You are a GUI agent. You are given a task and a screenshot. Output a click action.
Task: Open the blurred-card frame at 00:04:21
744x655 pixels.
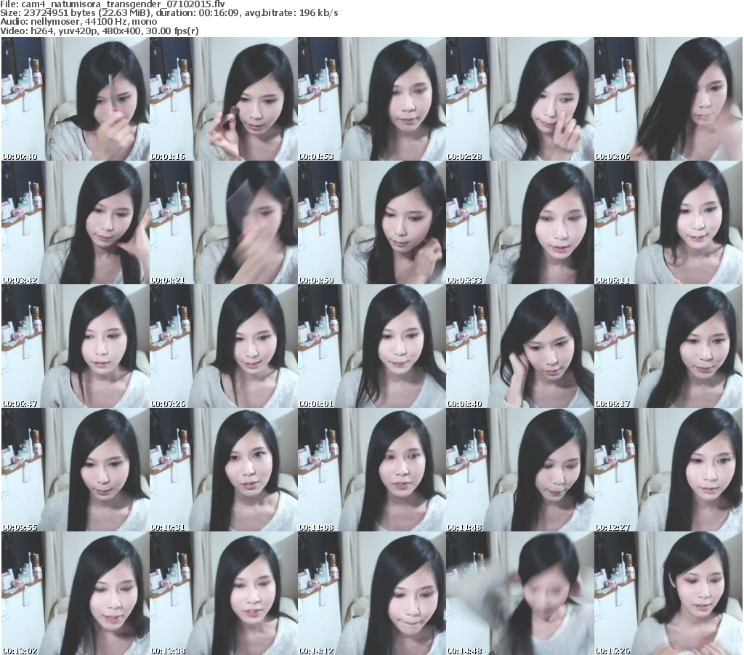point(224,222)
